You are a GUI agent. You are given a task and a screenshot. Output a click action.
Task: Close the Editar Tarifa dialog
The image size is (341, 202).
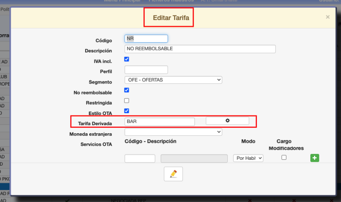(328, 17)
